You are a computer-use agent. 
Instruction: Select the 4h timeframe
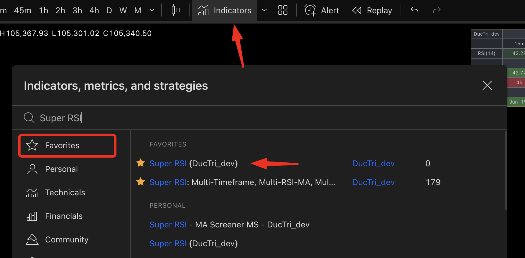tap(94, 11)
